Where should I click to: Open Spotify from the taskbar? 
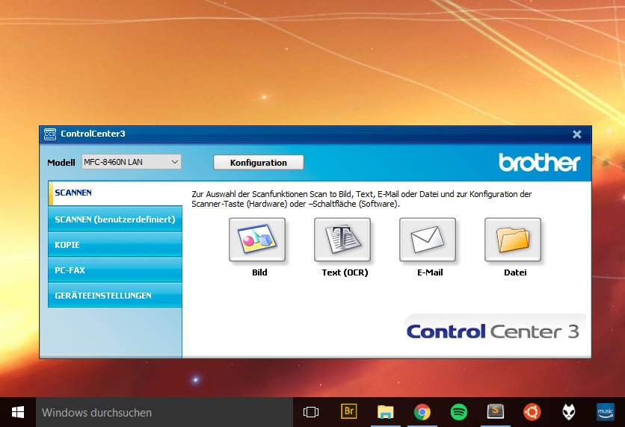(x=459, y=412)
